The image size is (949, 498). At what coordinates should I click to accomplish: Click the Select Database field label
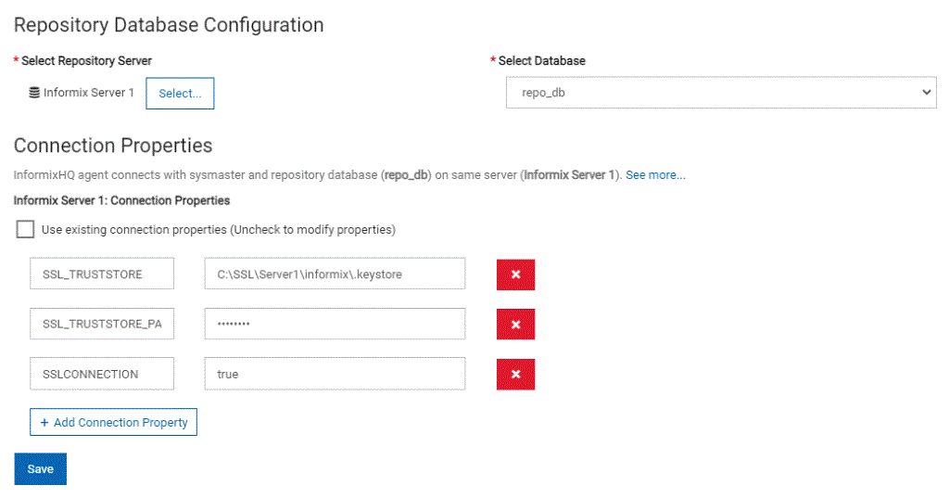[x=541, y=60]
